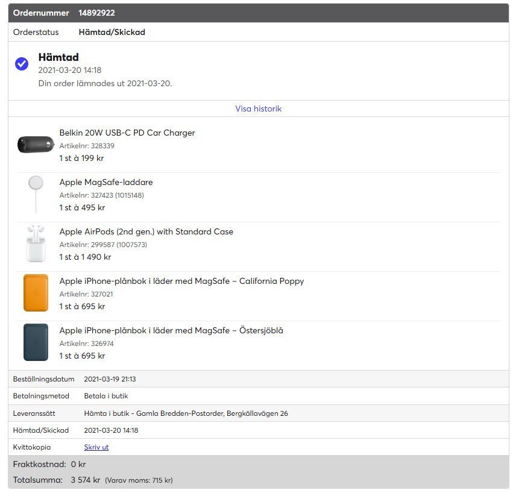Click the Orderstatus label
The width and height of the screenshot is (513, 499).
click(36, 32)
